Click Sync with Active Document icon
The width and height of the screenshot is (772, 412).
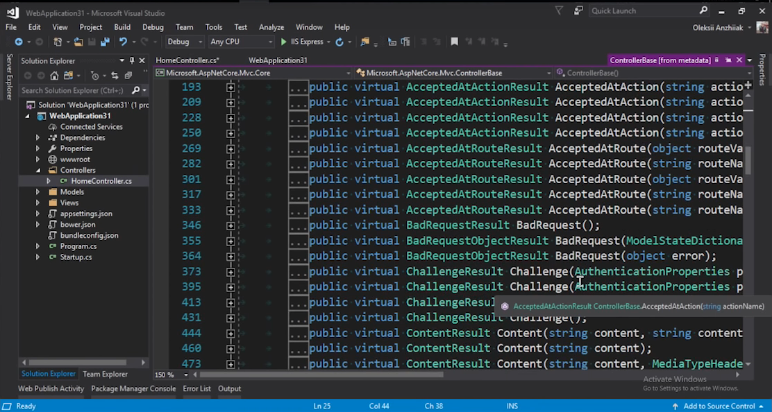[x=115, y=76]
